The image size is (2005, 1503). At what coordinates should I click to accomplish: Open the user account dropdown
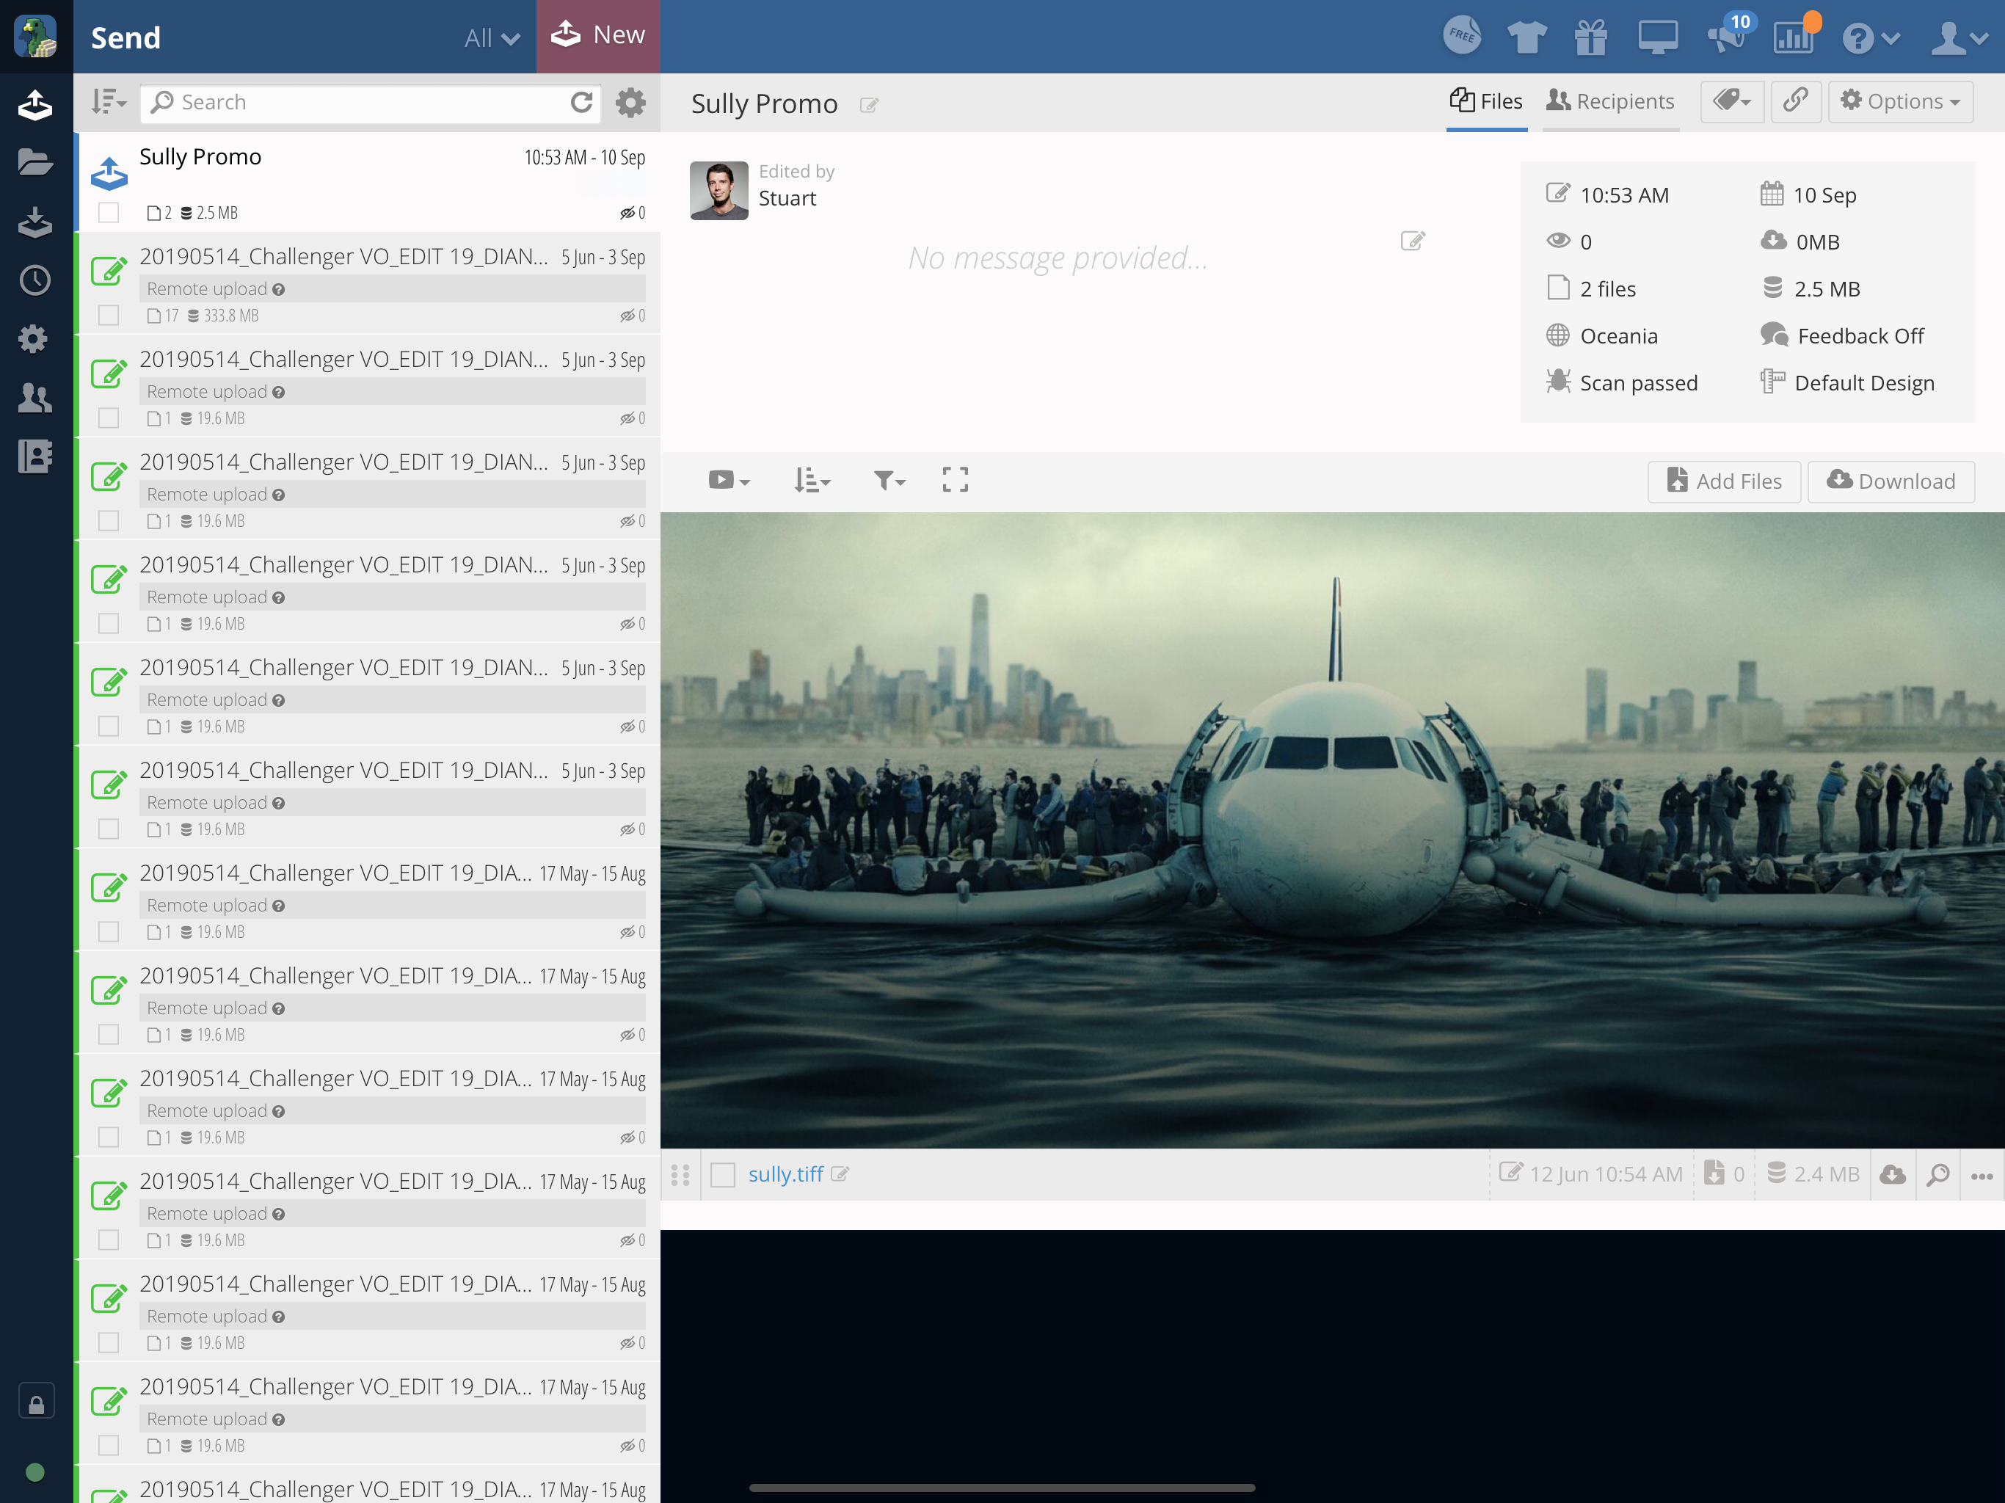1959,38
